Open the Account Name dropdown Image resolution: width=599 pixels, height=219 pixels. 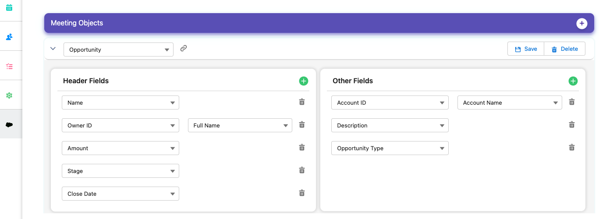point(509,102)
